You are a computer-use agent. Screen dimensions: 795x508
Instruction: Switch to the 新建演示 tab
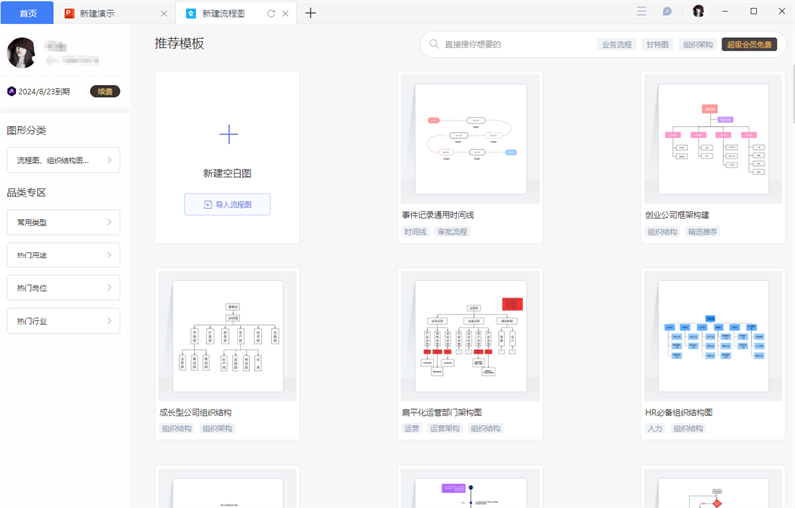click(x=112, y=14)
